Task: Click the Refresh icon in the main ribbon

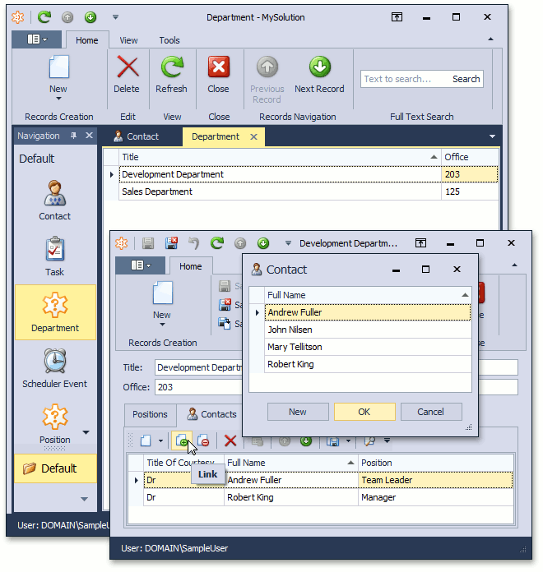Action: [171, 67]
